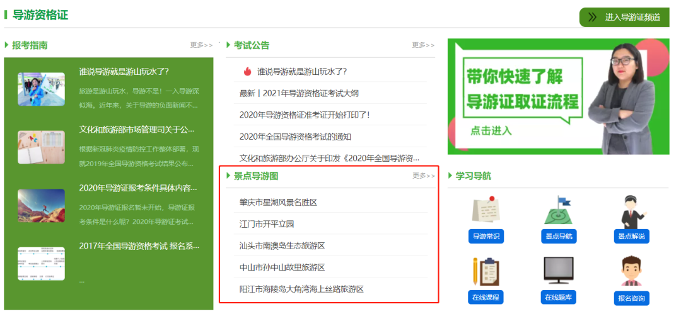Click the monitor icon above 在线题库
Image resolution: width=681 pixels, height=314 pixels.
point(559,270)
